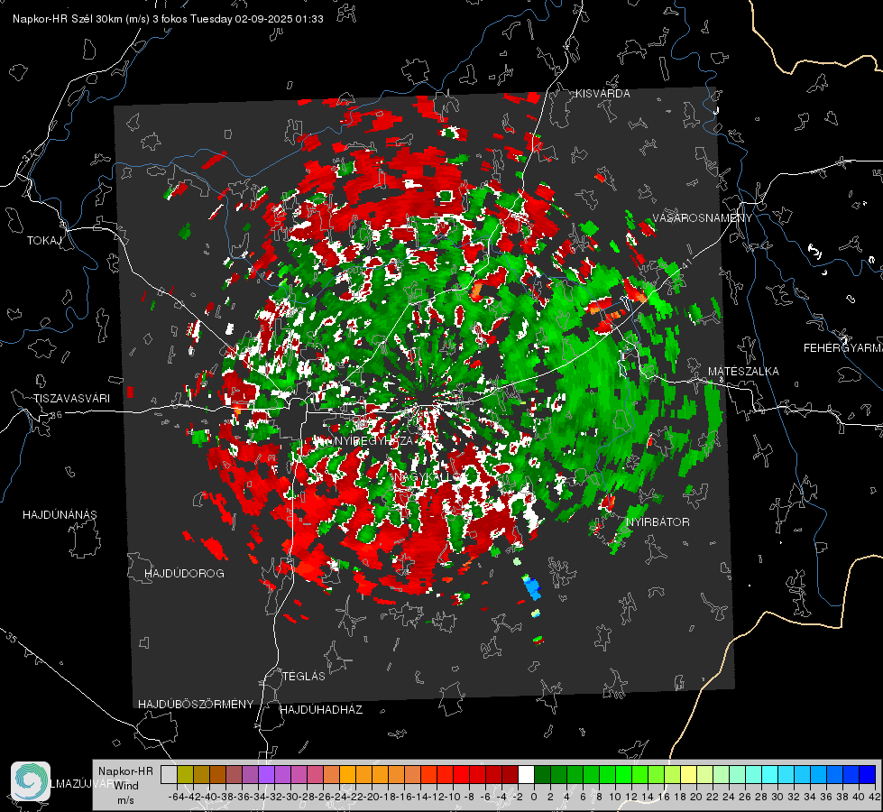Select the TOKAJ label on the map

pos(44,241)
